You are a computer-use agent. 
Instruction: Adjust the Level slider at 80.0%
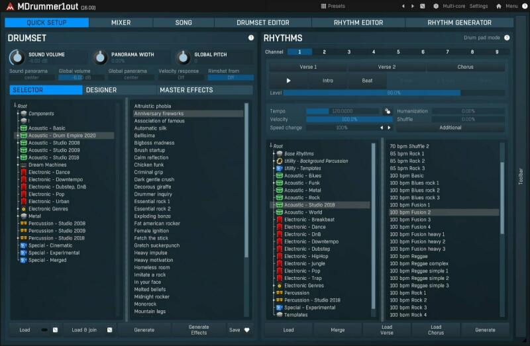(394, 93)
